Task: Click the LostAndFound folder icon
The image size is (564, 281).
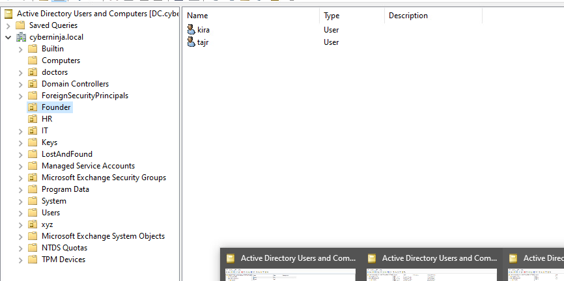Action: (x=33, y=154)
